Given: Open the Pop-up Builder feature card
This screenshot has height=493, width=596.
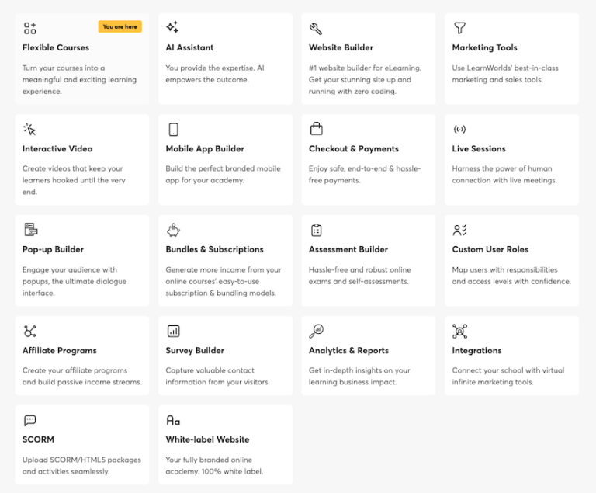Looking at the screenshot, I should 82,261.
